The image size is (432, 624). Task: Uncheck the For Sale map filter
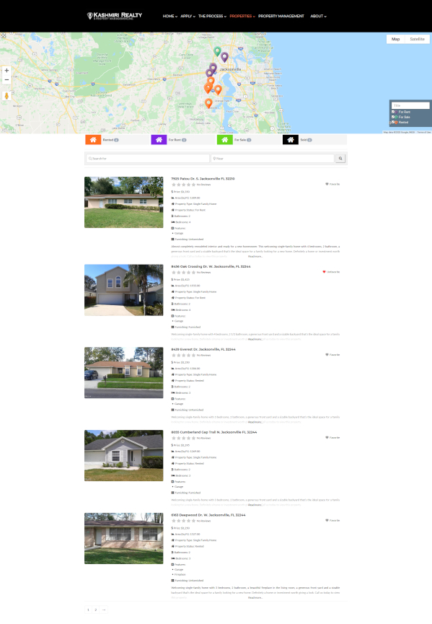393,117
